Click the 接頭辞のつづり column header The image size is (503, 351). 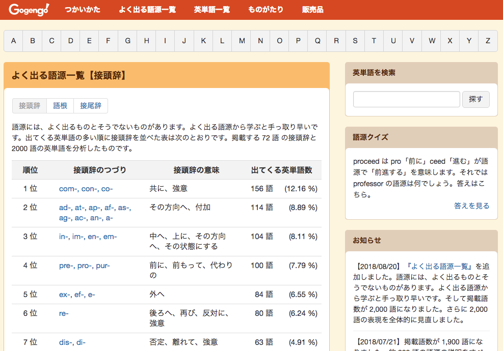point(100,170)
